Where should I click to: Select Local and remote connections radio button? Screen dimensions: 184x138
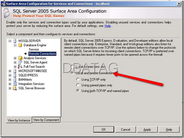coord(72,73)
